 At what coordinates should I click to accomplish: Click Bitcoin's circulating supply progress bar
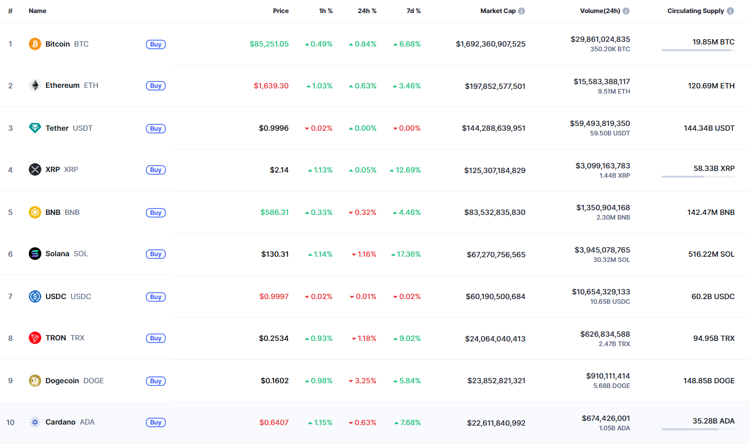(698, 50)
